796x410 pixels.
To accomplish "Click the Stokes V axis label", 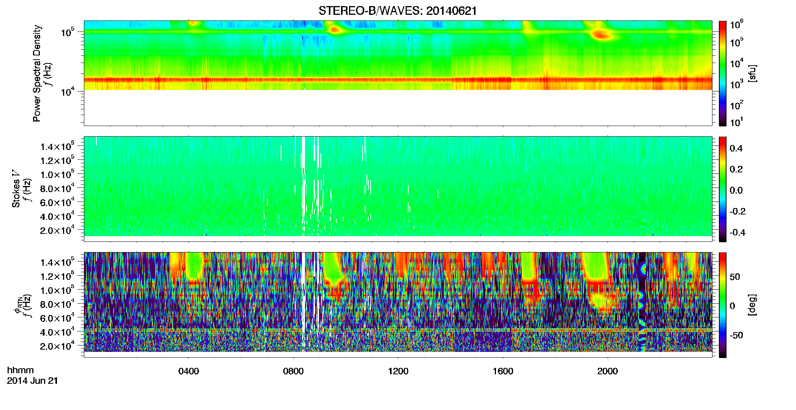I will [16, 189].
